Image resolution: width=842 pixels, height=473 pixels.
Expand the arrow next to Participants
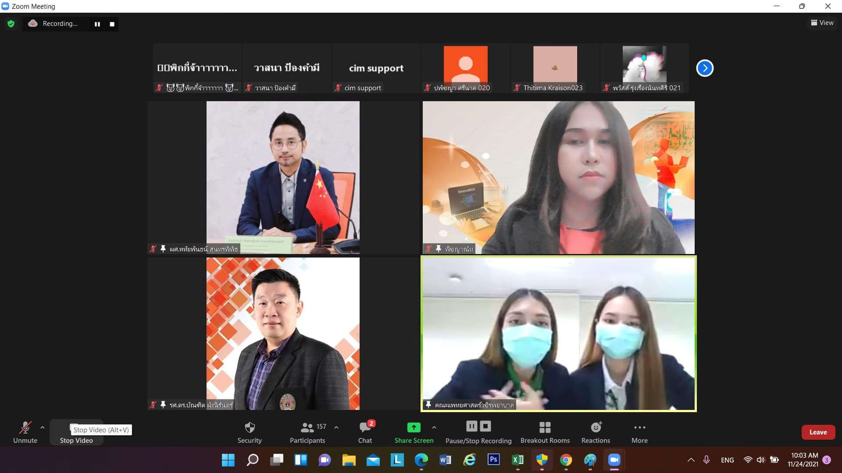pos(336,427)
